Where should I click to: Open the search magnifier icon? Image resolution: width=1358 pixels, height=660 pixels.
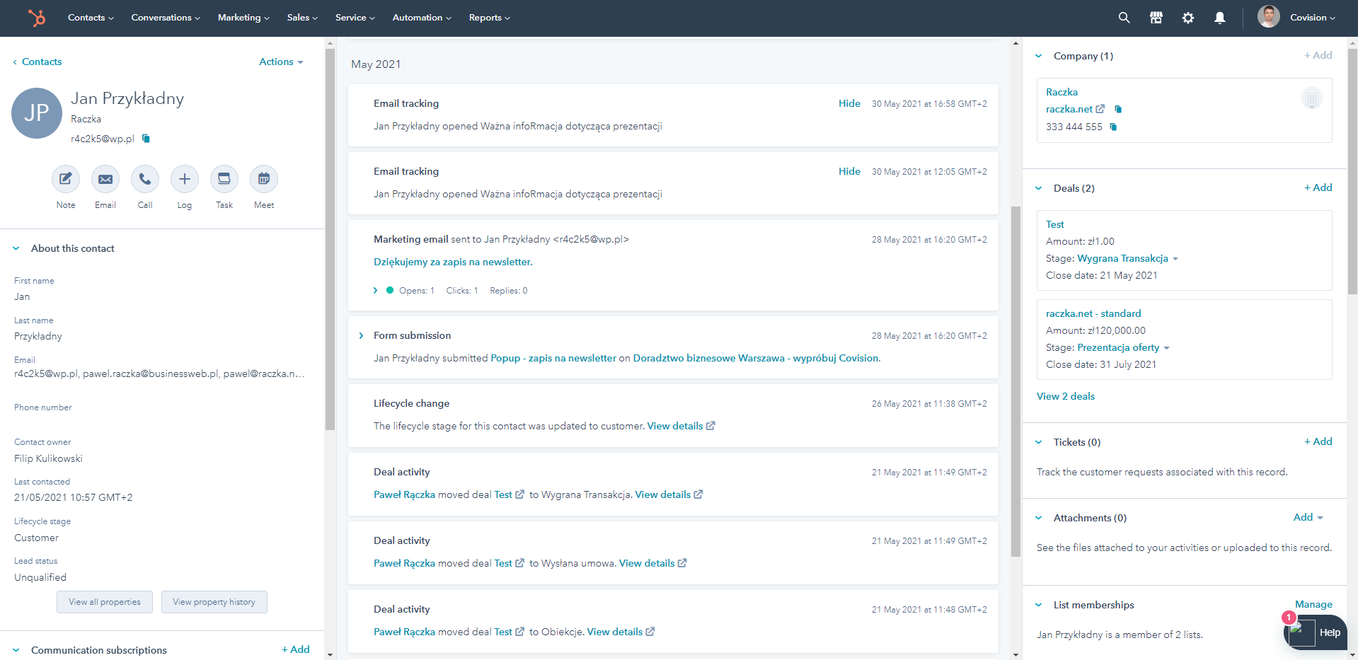pos(1124,18)
